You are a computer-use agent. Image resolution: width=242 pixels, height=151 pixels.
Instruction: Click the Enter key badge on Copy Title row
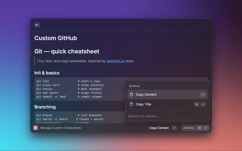point(203,104)
